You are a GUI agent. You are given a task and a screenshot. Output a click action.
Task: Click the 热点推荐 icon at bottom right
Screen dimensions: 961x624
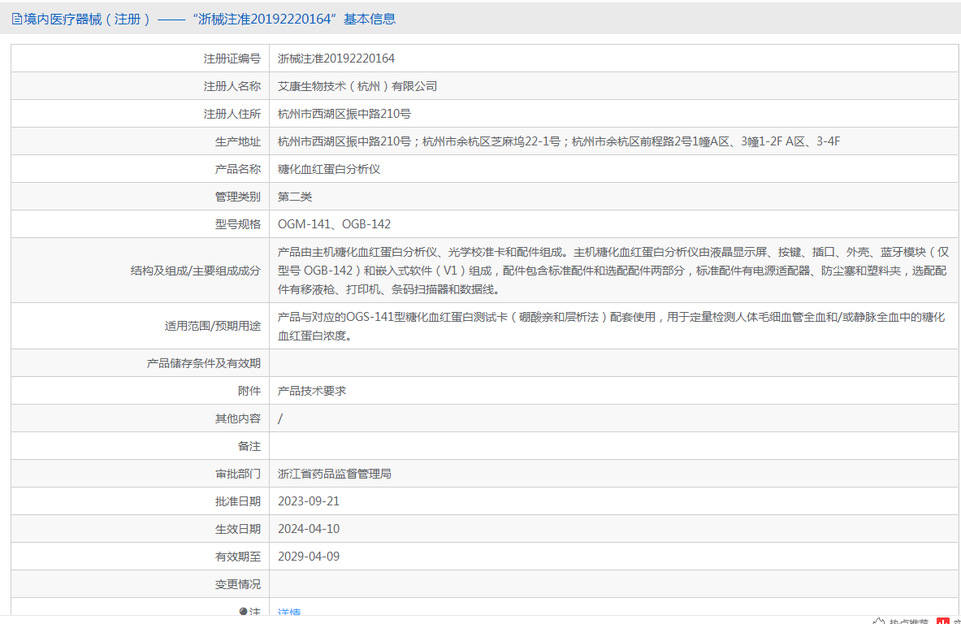pyautogui.click(x=878, y=622)
